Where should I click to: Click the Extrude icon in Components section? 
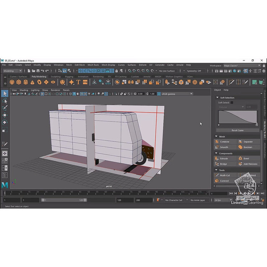[x=217, y=158]
